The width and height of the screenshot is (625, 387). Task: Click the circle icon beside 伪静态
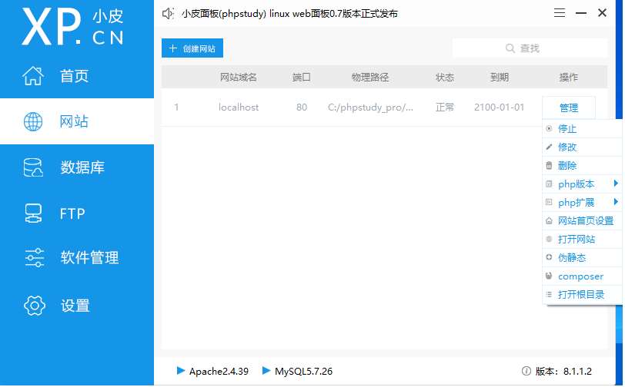pyautogui.click(x=550, y=257)
